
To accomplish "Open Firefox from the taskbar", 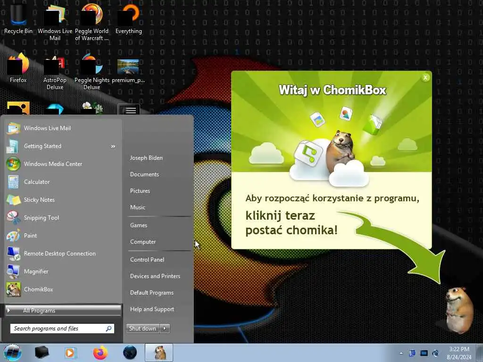I will [100, 353].
